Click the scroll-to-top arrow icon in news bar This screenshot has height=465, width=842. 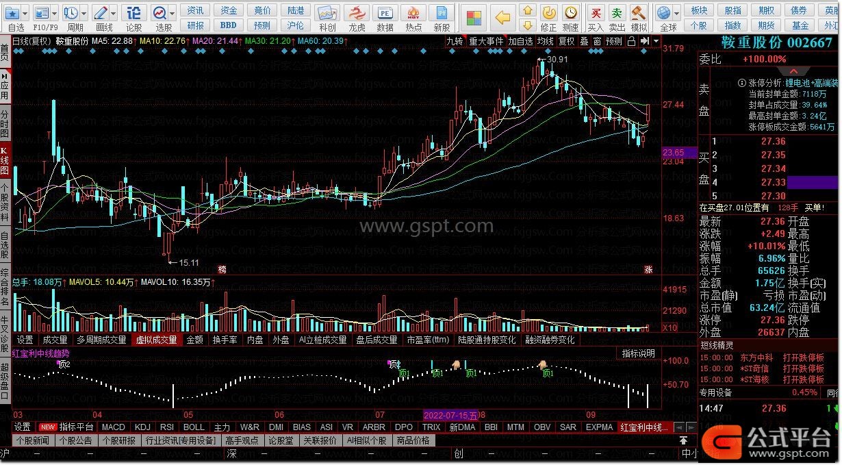point(683,440)
